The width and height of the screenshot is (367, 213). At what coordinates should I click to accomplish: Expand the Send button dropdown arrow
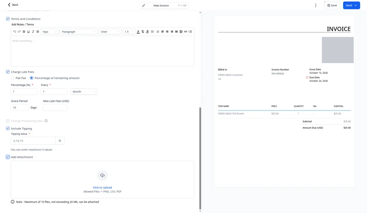tap(356, 5)
